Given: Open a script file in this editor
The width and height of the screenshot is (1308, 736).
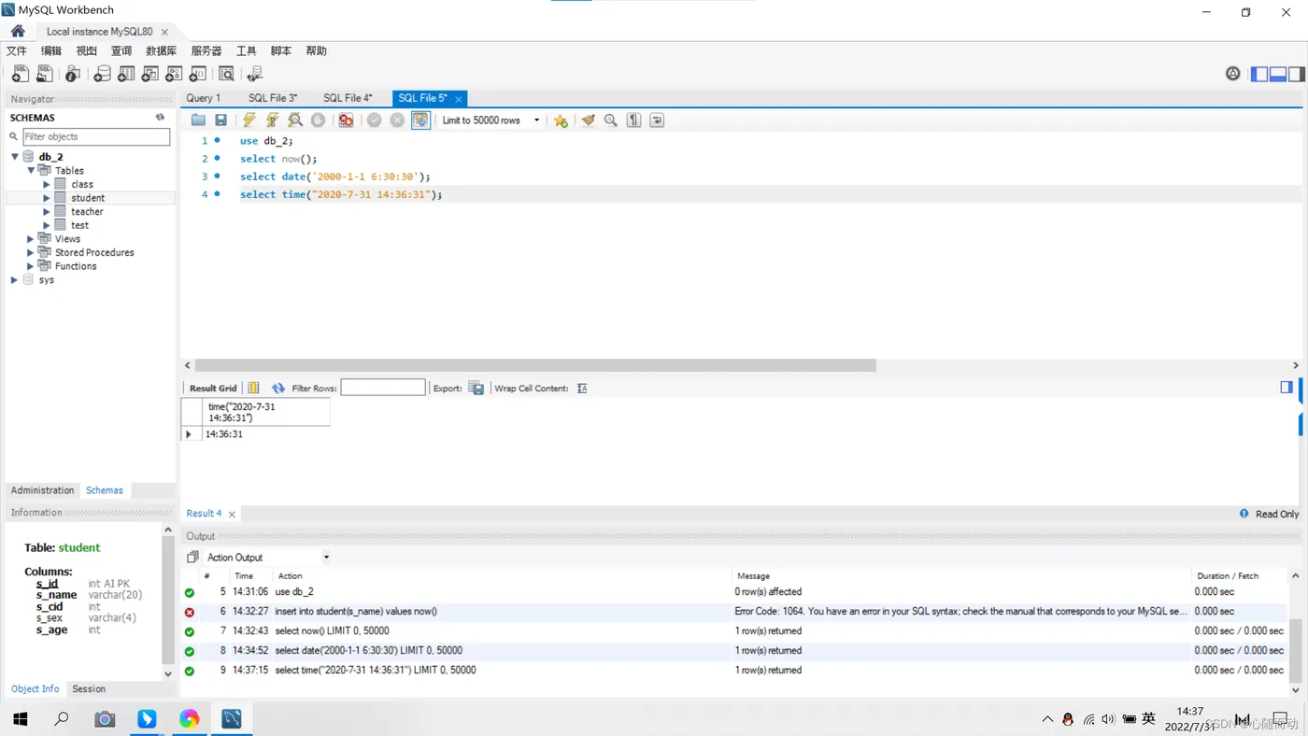Looking at the screenshot, I should [198, 120].
